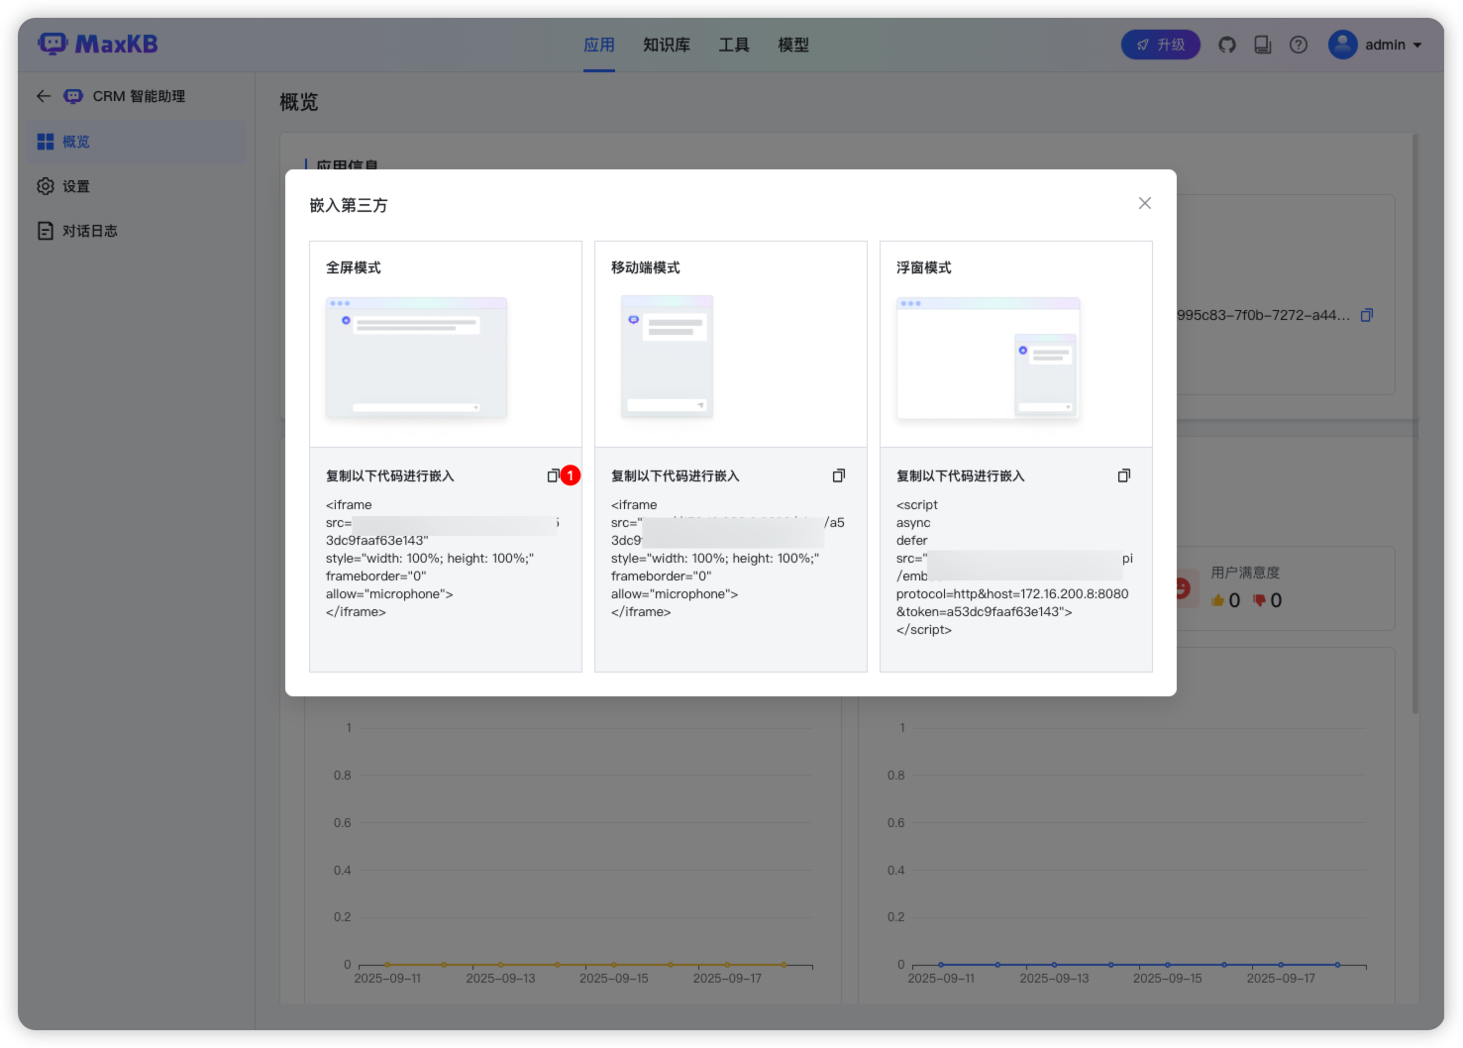Close the 嵌入第三方 dialog

point(1144,203)
